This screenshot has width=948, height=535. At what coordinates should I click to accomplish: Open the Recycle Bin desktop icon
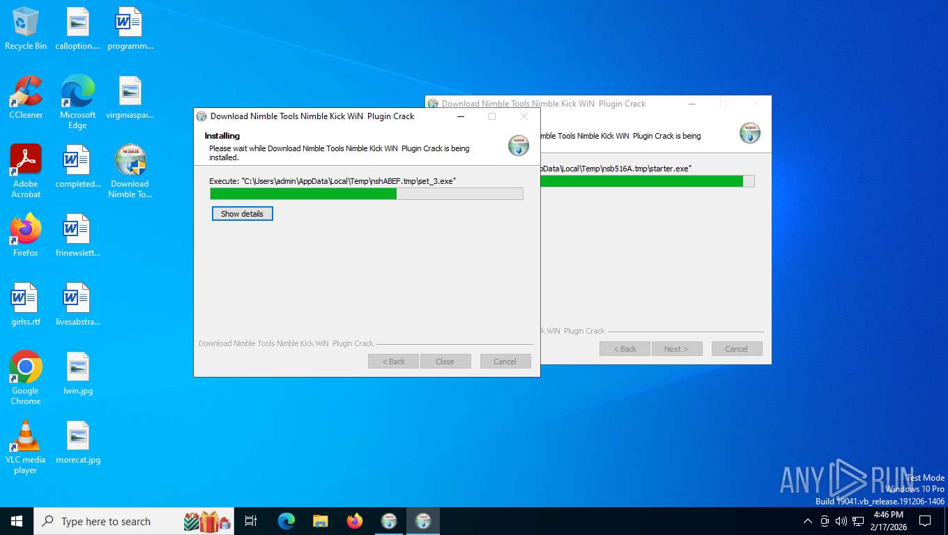point(26,29)
